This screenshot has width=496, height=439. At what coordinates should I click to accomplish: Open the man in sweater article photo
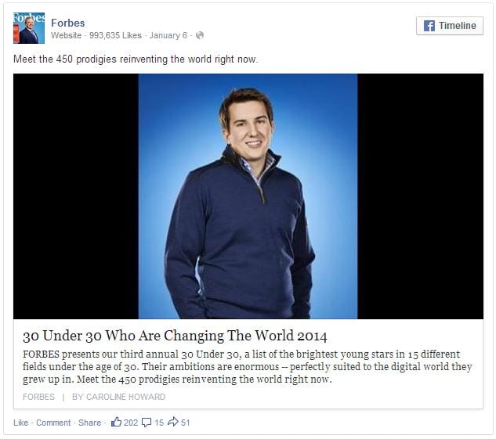248,196
